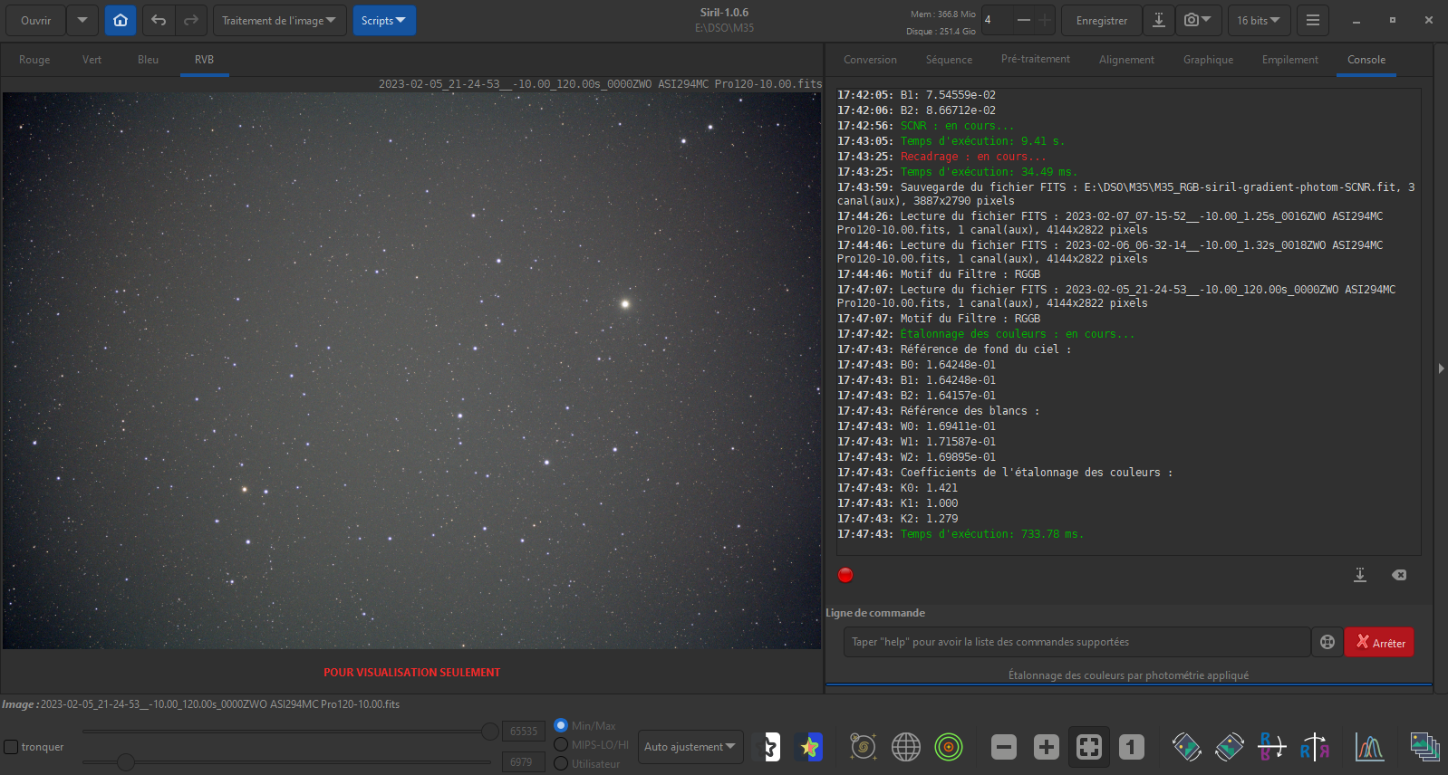Expand Traitement de l'image dropdown
Screen dimensions: 1448x775
click(279, 20)
